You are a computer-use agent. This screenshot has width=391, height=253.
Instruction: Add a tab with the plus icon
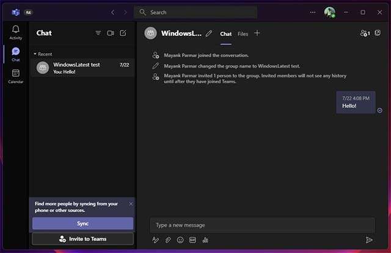pos(257,33)
